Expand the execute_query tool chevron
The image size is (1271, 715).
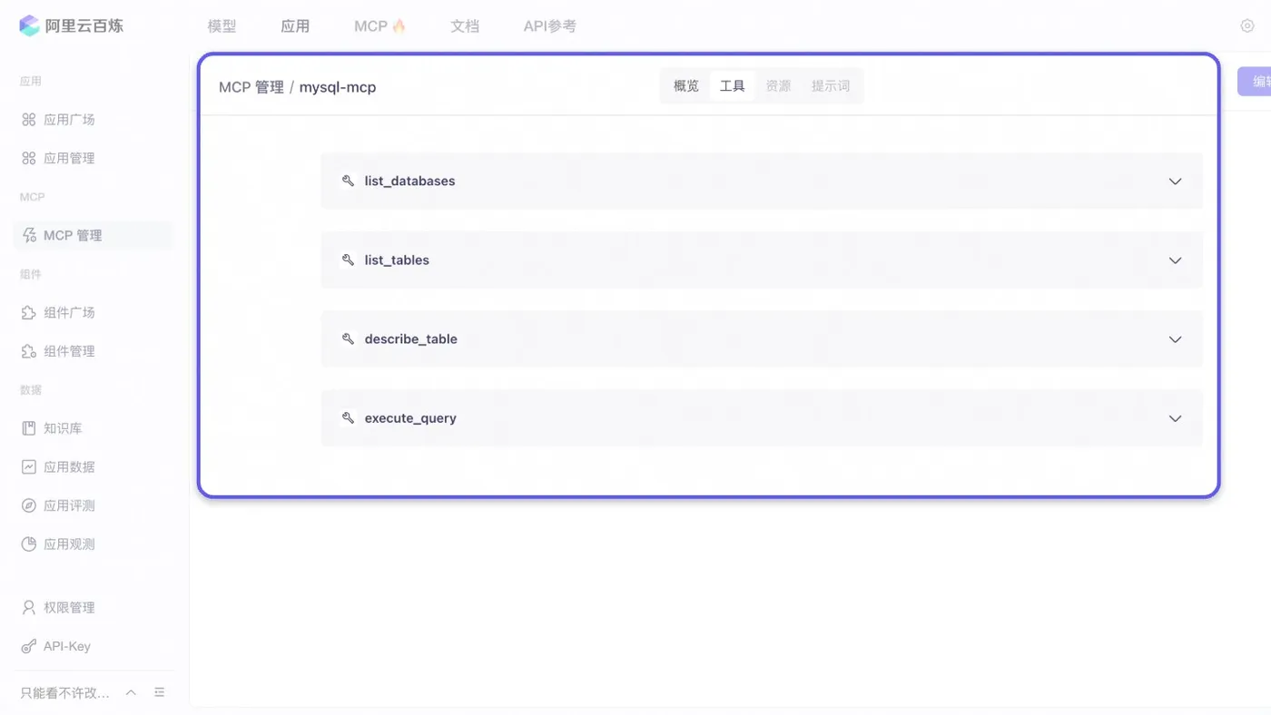[1175, 418]
